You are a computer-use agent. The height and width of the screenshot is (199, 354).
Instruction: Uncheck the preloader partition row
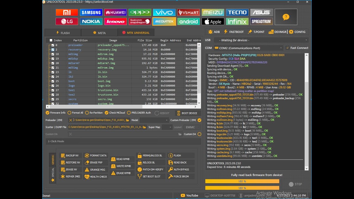53,45
